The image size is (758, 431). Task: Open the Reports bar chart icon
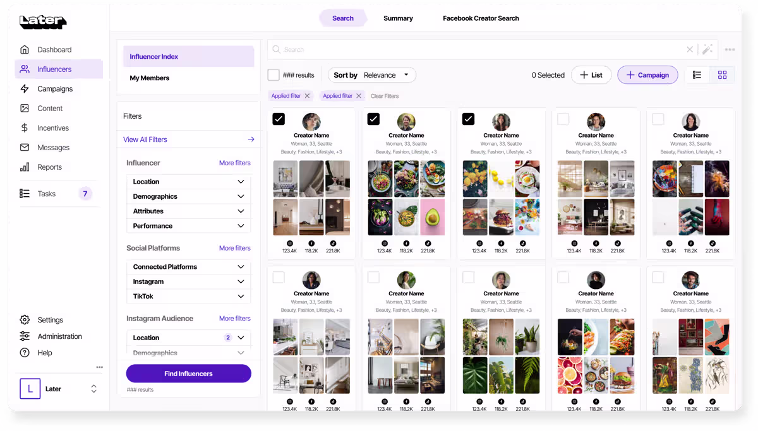click(x=25, y=167)
